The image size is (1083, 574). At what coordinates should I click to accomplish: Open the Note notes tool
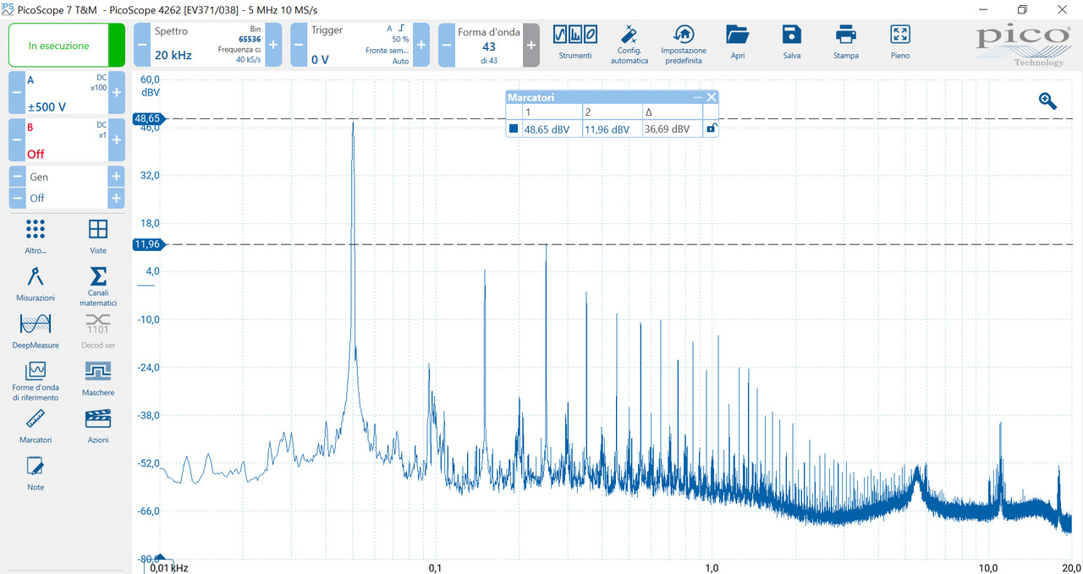pos(36,473)
